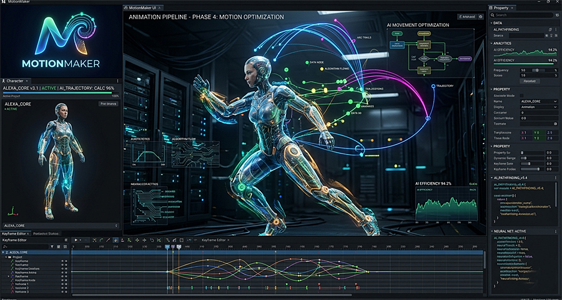Click the Arishaod button in viewport header
562x300 pixels.
coord(467,16)
